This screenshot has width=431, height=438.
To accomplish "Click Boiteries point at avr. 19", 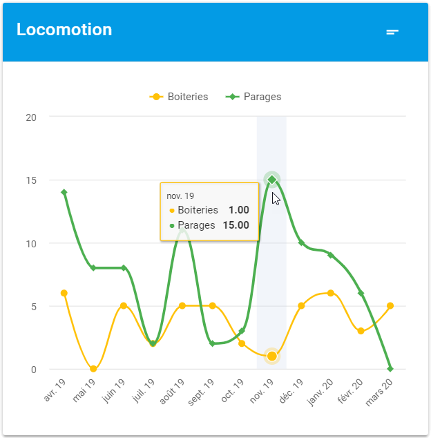I will point(64,293).
